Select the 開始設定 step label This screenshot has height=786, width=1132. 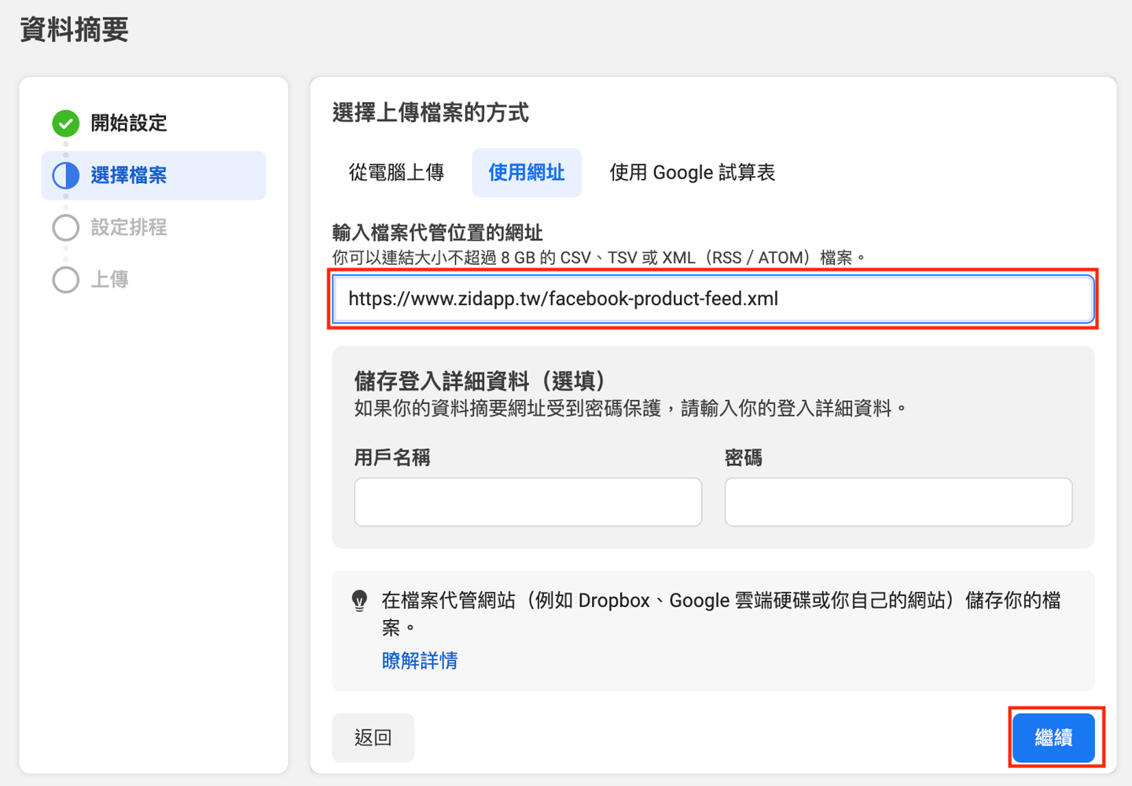129,123
